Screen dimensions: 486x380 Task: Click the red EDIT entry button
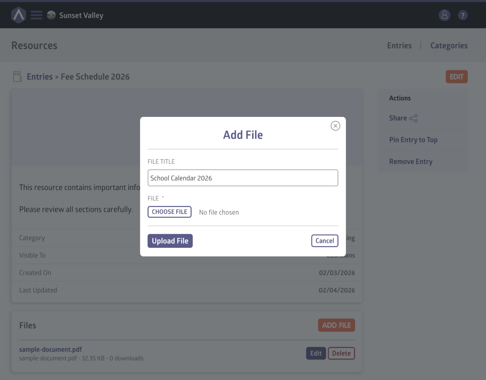(x=456, y=77)
